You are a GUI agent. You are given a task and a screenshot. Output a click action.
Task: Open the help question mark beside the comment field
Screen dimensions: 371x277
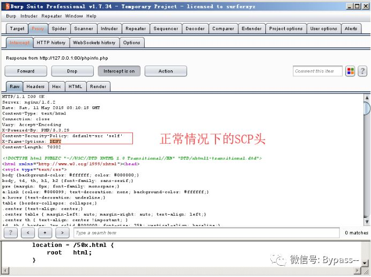click(x=362, y=71)
